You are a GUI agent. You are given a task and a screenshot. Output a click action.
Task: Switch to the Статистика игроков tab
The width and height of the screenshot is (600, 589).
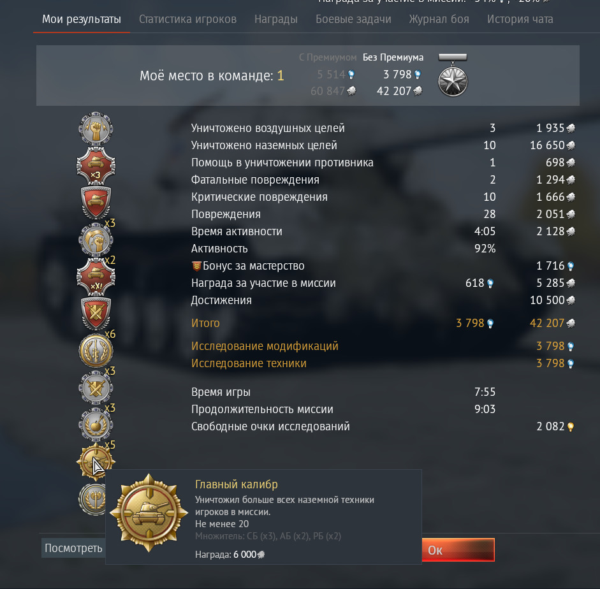point(187,19)
